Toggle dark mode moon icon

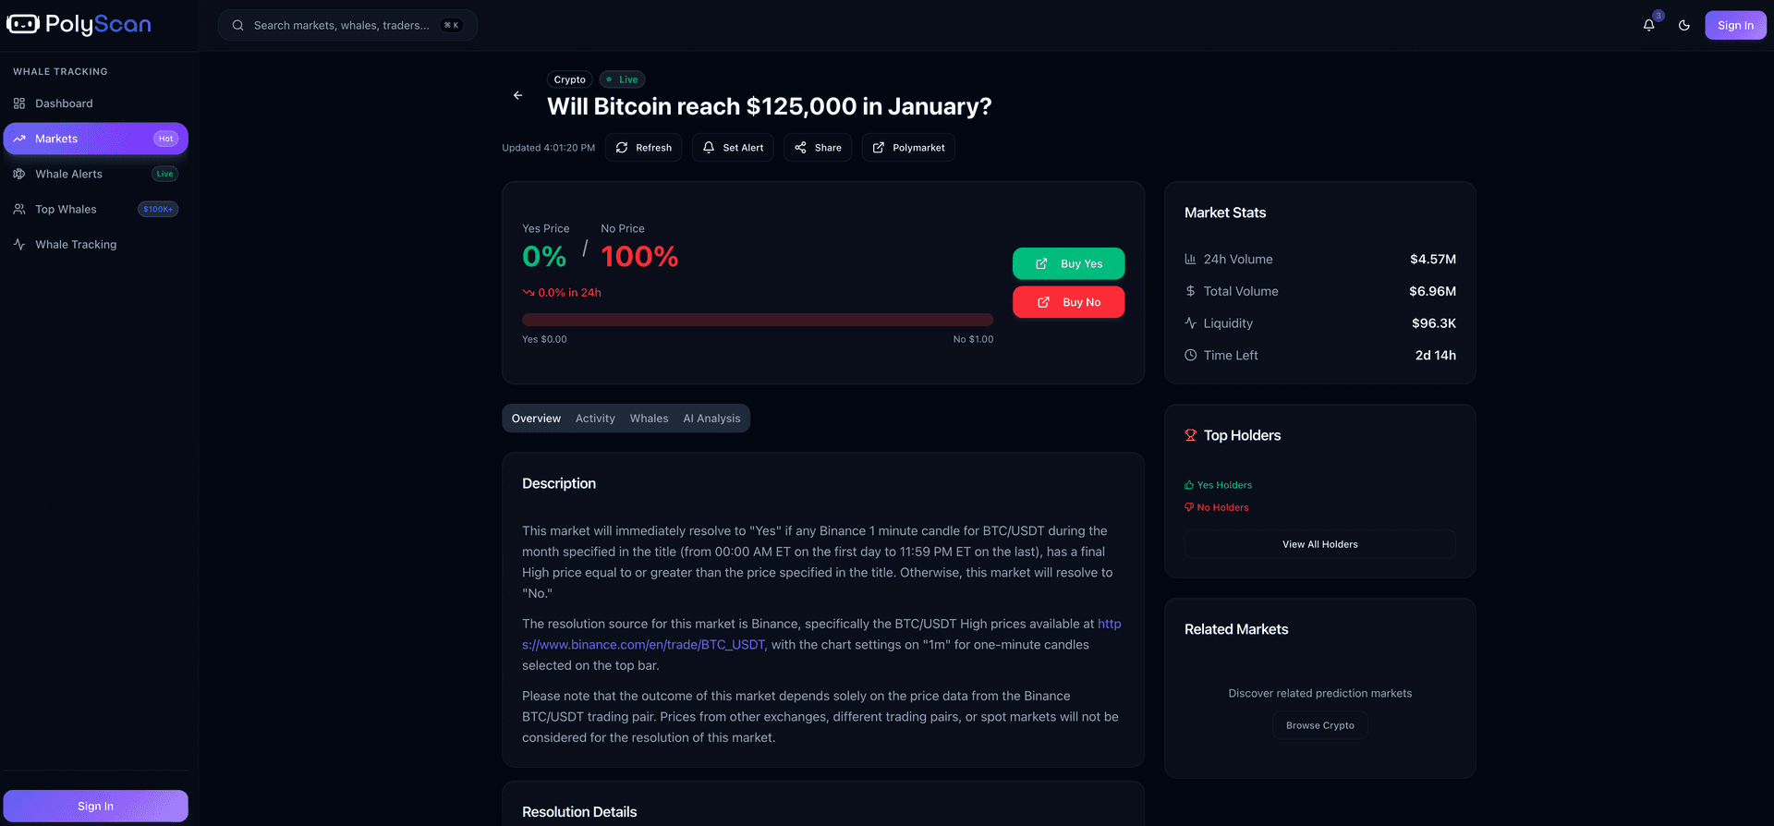click(1684, 25)
